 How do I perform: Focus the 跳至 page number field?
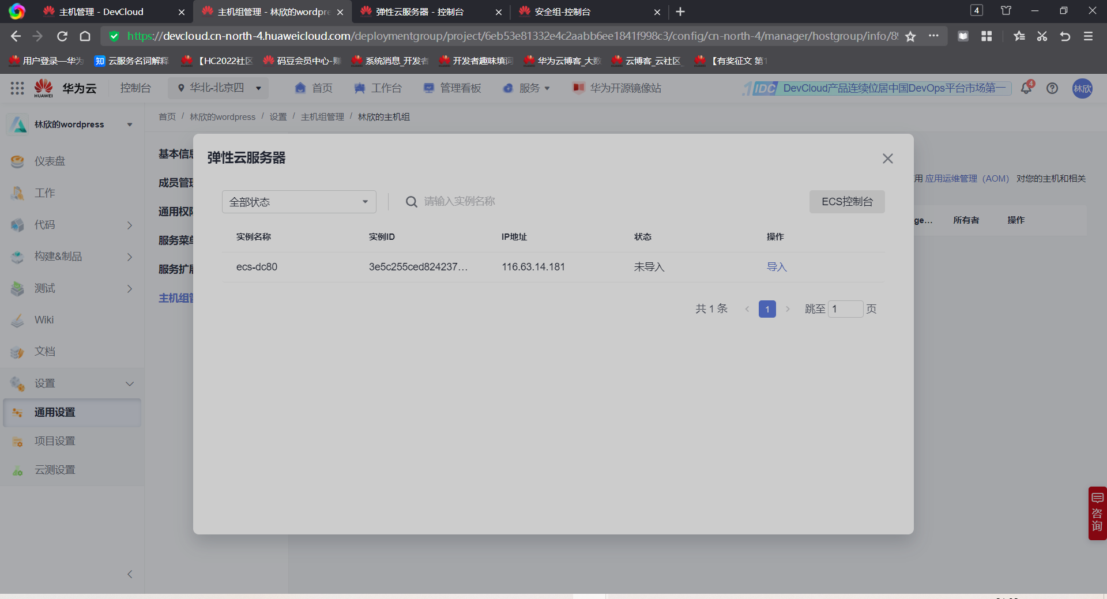click(x=846, y=309)
